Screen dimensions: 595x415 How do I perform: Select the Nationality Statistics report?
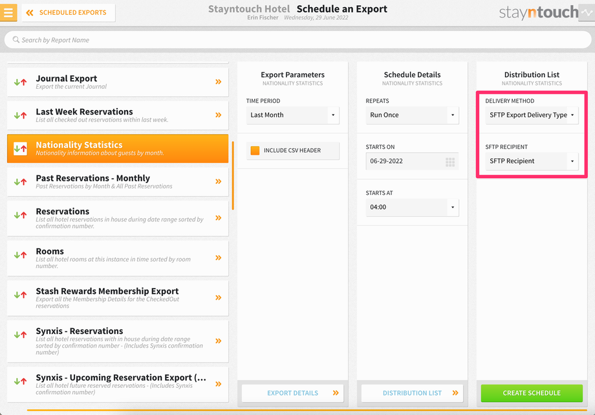tap(118, 149)
